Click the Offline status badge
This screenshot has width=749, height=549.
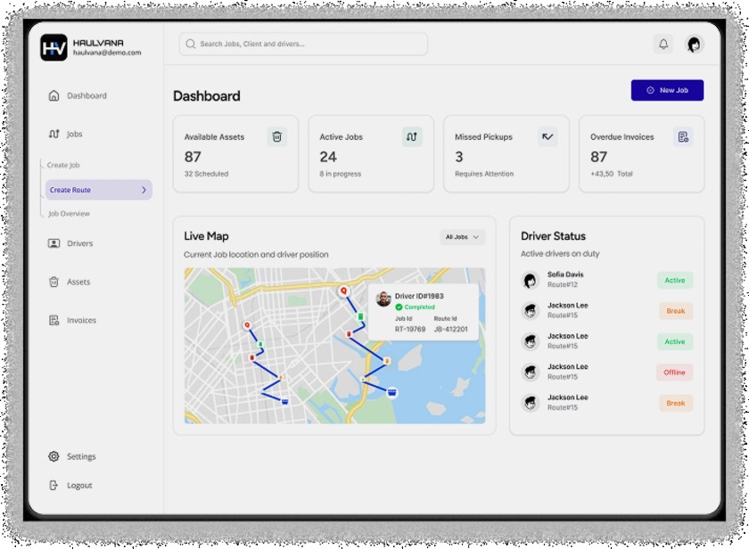(x=675, y=373)
